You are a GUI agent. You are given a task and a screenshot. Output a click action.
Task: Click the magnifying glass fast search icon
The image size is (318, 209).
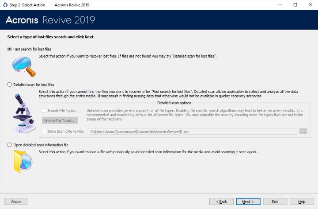coord(24,66)
